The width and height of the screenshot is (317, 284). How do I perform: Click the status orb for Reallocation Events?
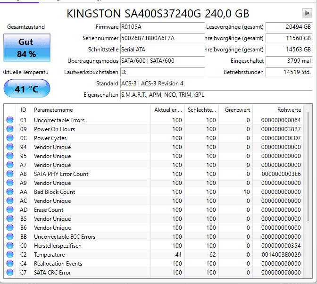tap(10, 263)
